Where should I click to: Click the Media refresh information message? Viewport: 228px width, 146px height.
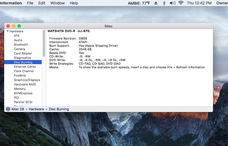click(x=142, y=67)
